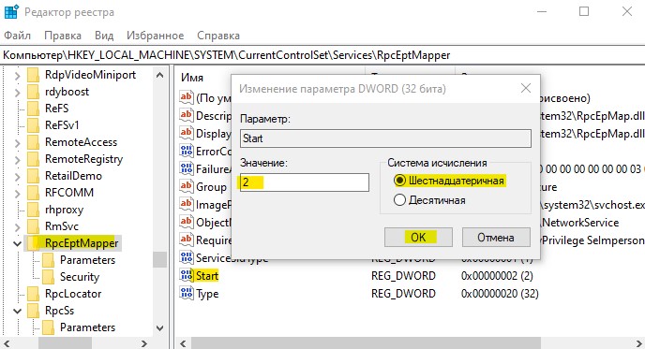
Task: Click the Значение input field
Action: (x=305, y=182)
